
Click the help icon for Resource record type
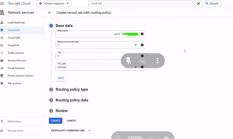142,45
